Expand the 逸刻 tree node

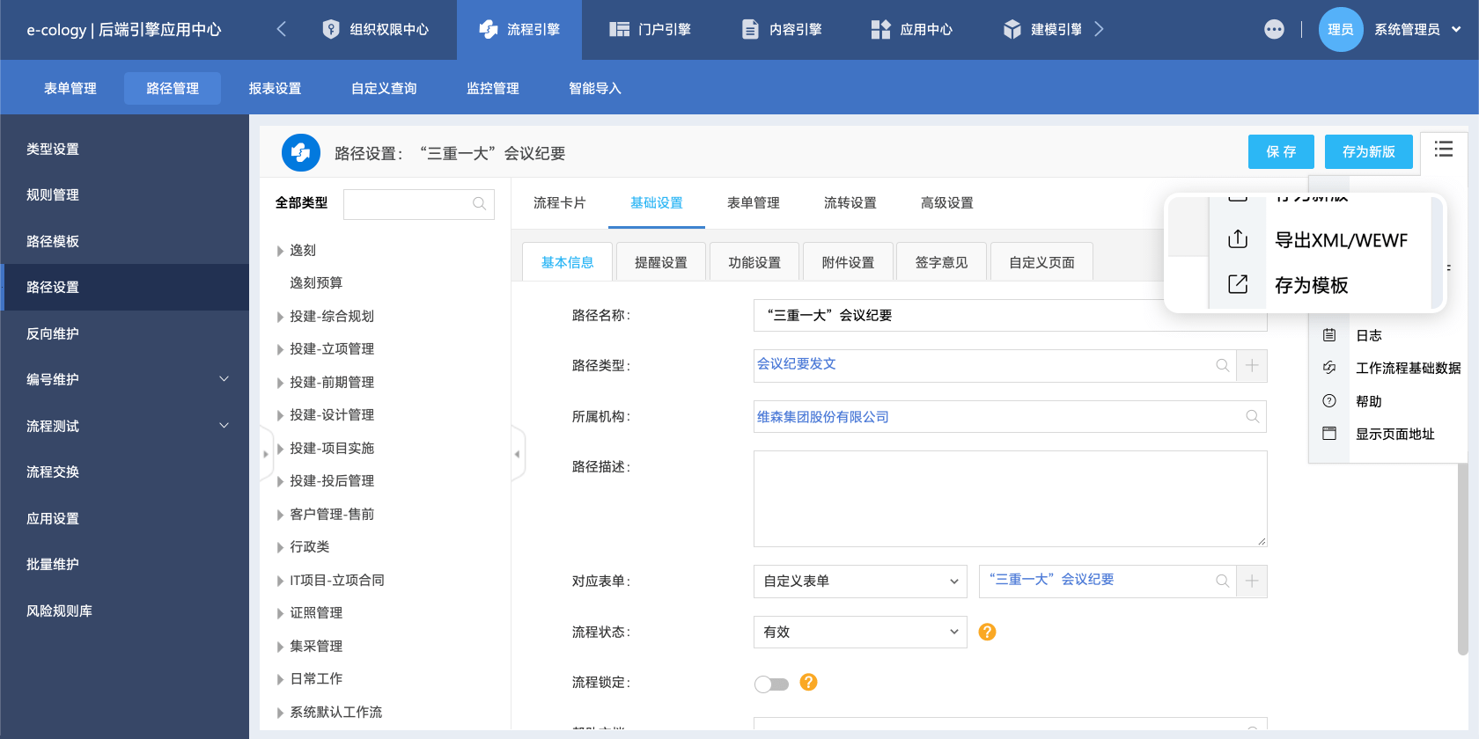[x=280, y=252]
